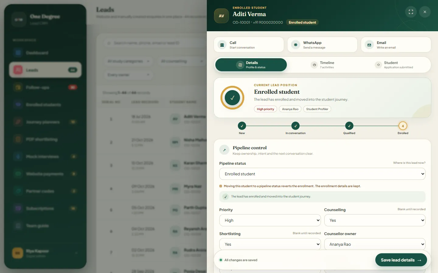This screenshot has height=273, width=438.
Task: Open the Counselling dropdown showing Yes
Action: (x=375, y=220)
